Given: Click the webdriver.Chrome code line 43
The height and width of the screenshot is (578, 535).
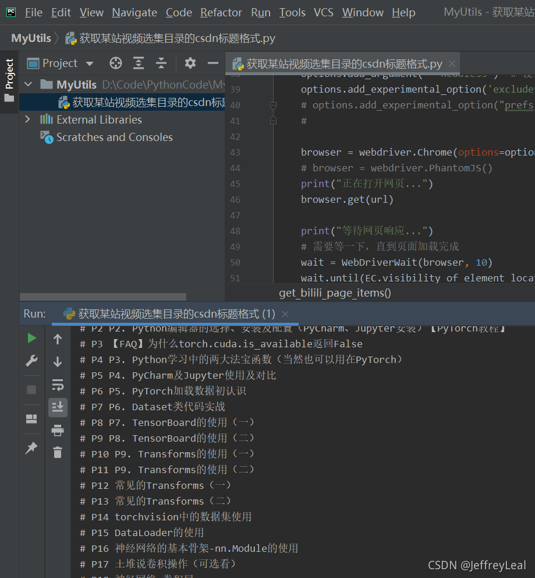Looking at the screenshot, I should [x=417, y=153].
